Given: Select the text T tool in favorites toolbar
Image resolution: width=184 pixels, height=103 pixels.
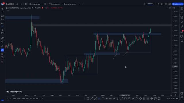Looking at the screenshot, I should pyautogui.click(x=103, y=98).
